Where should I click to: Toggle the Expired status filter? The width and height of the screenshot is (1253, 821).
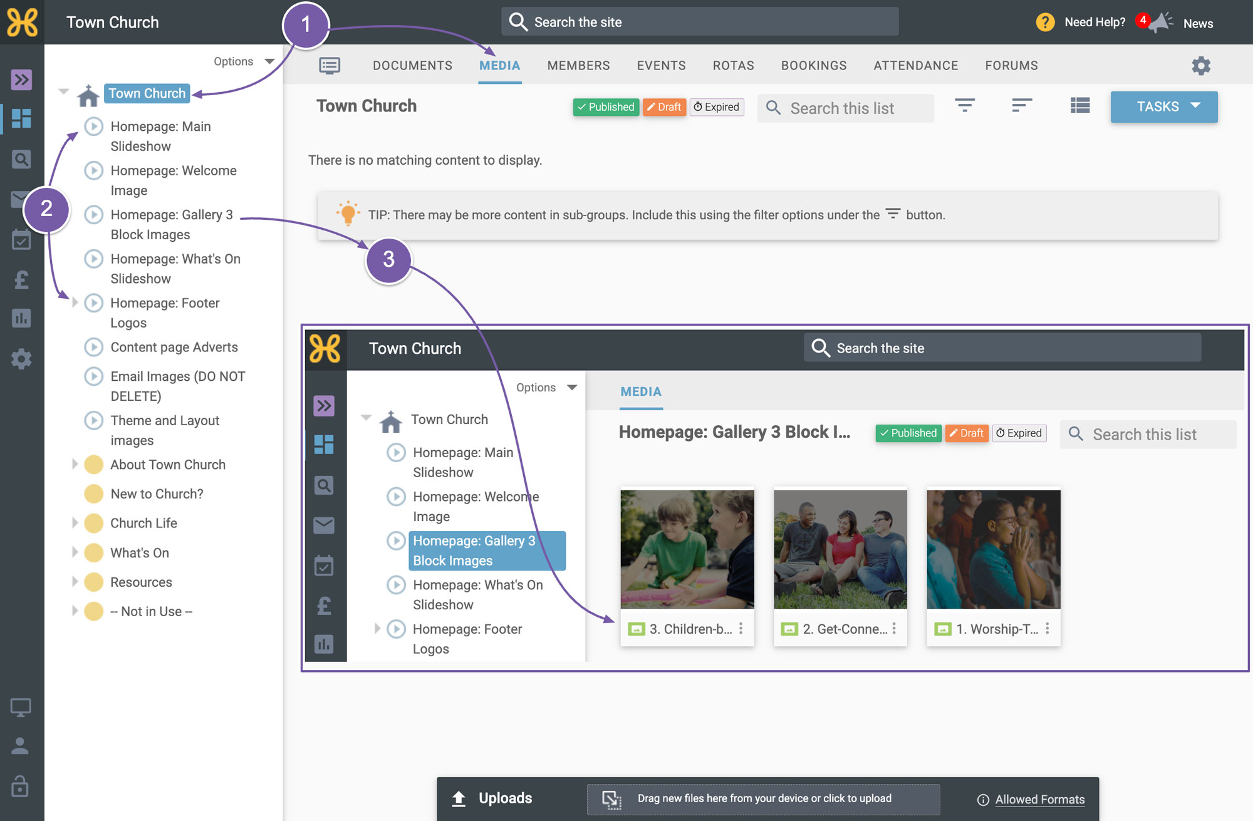click(x=717, y=107)
